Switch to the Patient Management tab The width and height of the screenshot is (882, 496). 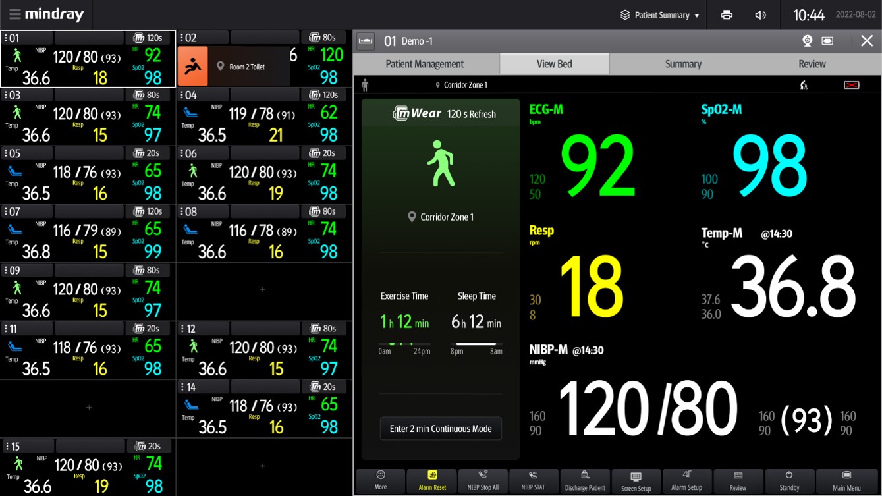click(425, 64)
